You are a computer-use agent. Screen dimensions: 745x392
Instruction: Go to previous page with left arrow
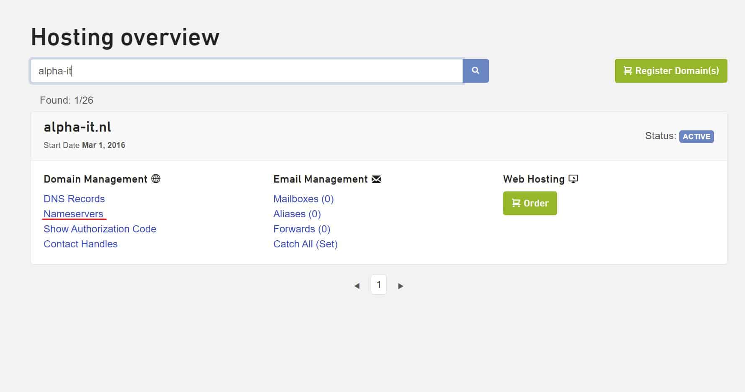[357, 286]
